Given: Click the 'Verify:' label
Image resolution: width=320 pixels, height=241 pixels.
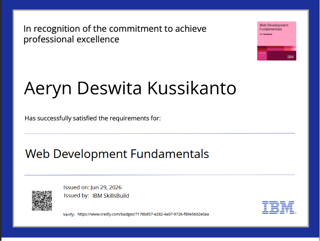Looking at the screenshot, I should click(x=69, y=215).
